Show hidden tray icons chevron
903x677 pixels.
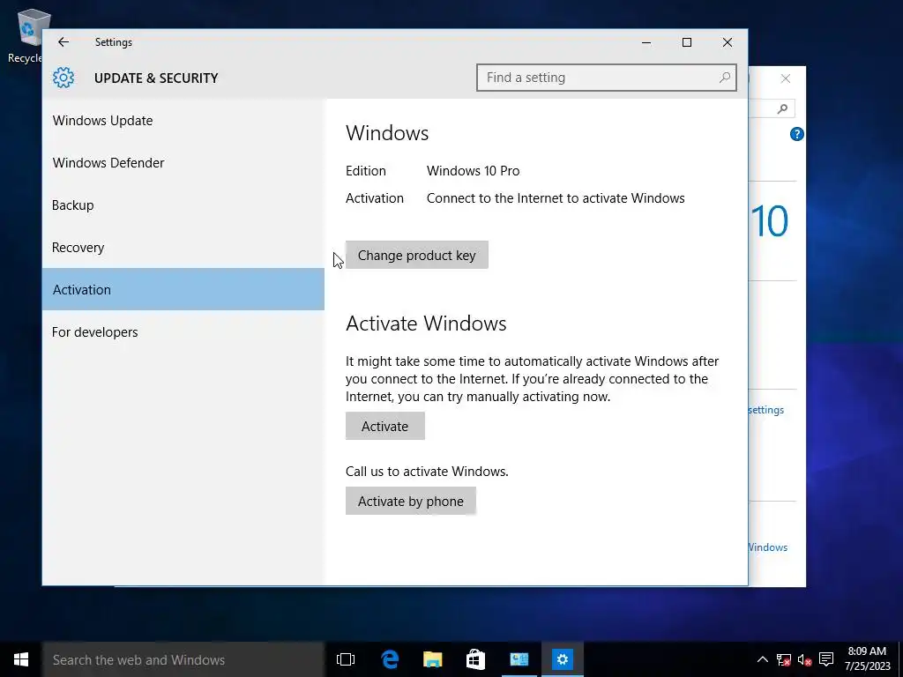762,659
